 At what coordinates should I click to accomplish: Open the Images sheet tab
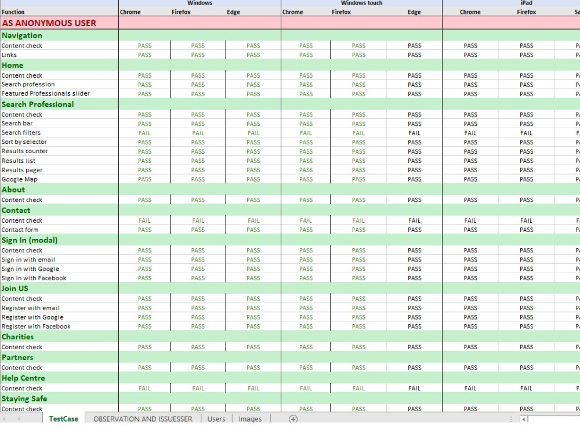click(250, 419)
